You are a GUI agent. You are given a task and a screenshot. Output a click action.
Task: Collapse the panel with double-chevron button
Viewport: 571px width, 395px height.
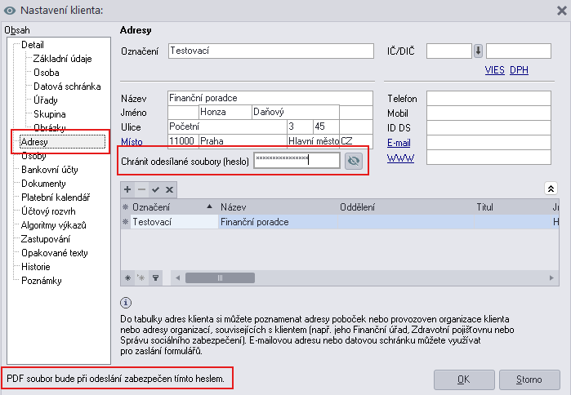(x=552, y=189)
